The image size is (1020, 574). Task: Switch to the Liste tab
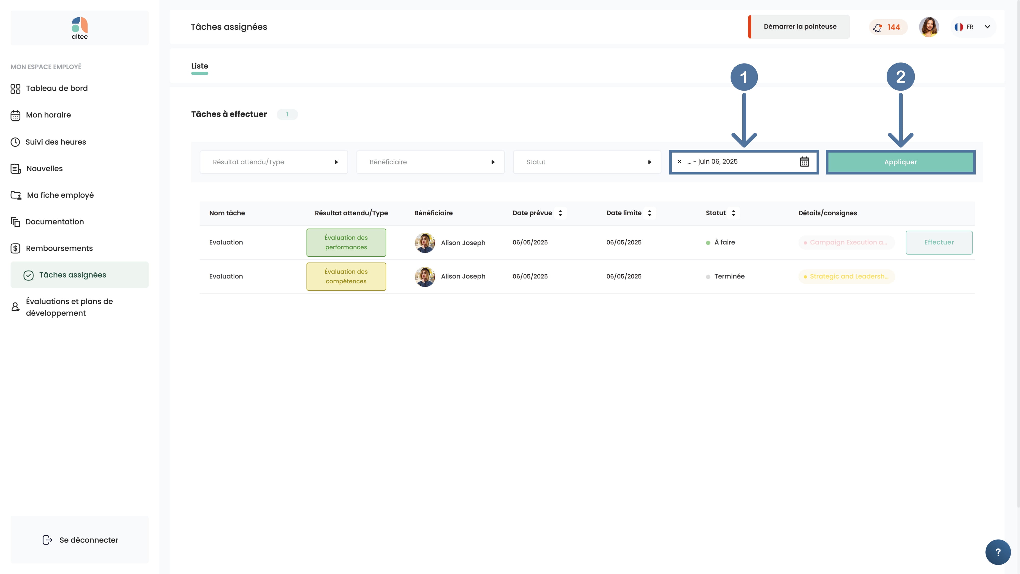point(200,66)
